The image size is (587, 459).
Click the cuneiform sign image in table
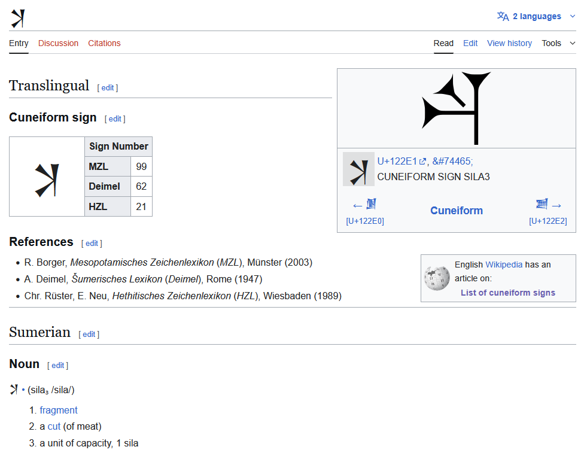point(47,177)
